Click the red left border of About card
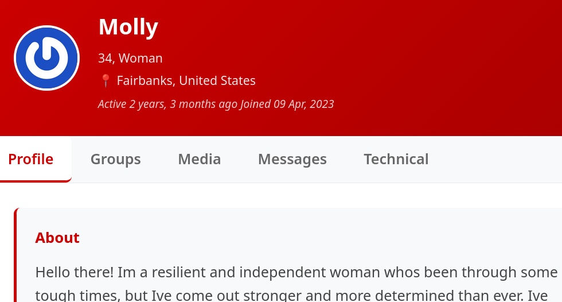The height and width of the screenshot is (302, 562). click(x=15, y=258)
